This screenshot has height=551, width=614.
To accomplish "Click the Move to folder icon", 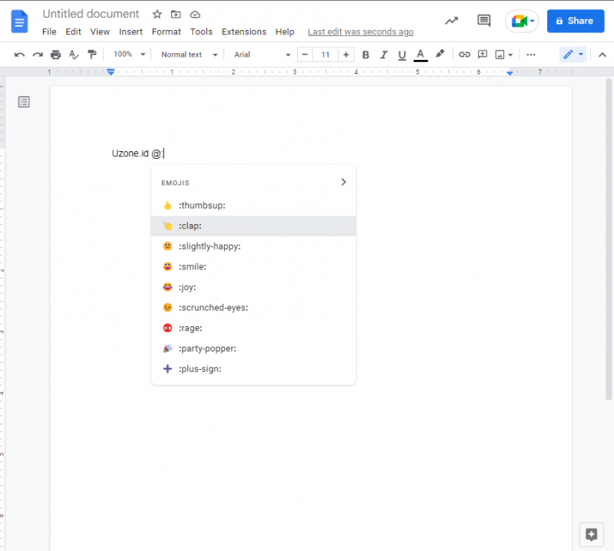I will coord(176,15).
